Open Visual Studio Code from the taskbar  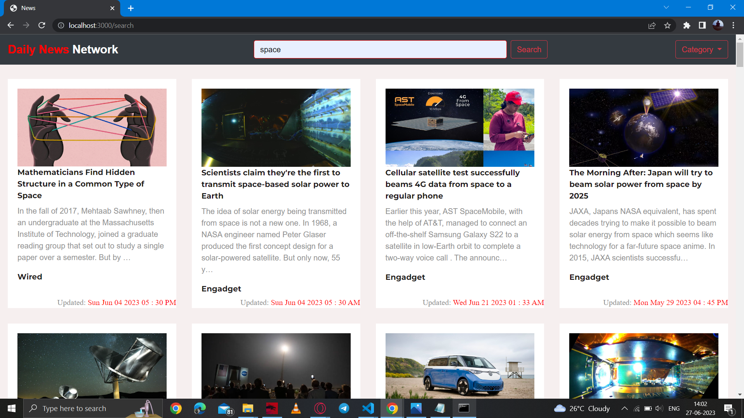coord(368,408)
